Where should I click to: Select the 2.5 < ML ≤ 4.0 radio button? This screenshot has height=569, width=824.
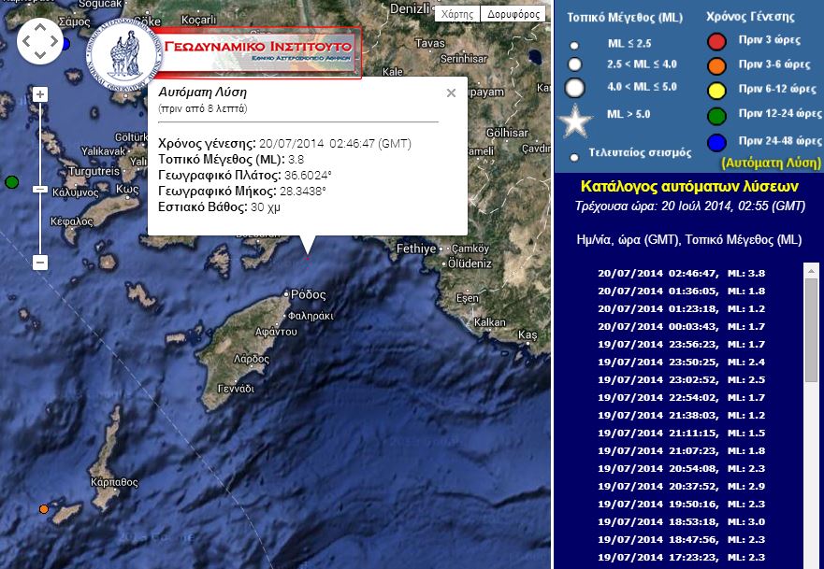pos(572,65)
